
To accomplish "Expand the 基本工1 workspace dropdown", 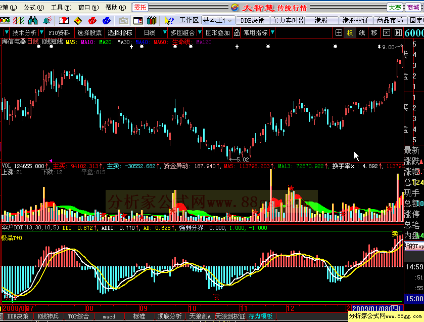I will (x=229, y=21).
